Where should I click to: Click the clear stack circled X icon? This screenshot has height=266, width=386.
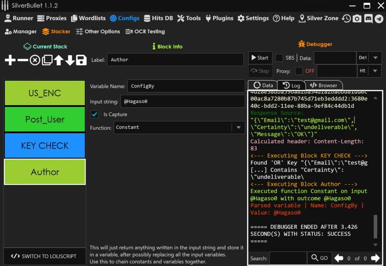coord(35,60)
